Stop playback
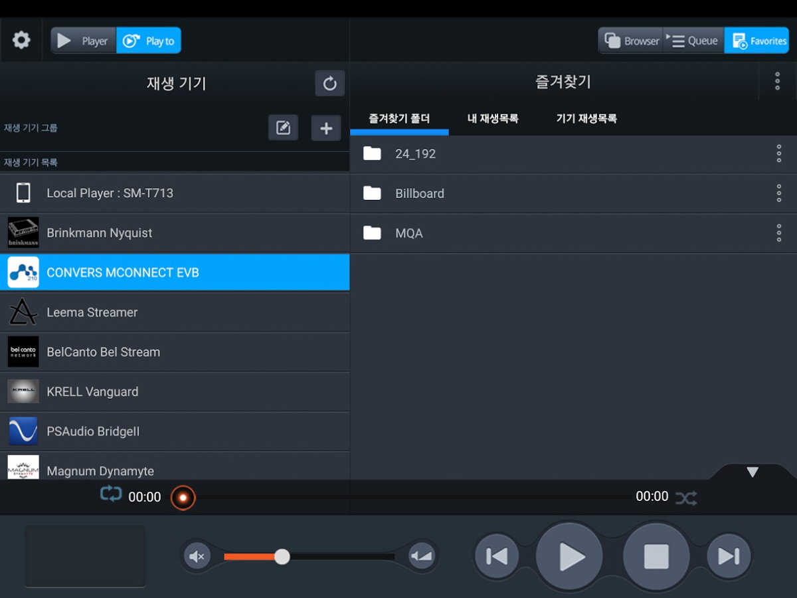The image size is (797, 598). (656, 556)
